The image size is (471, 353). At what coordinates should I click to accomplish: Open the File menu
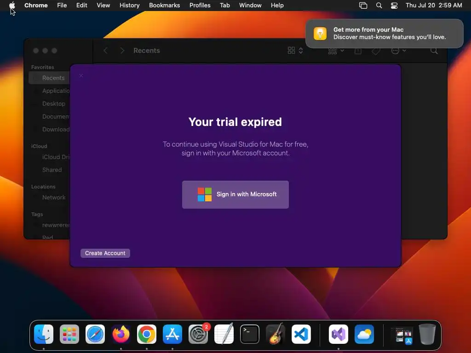[62, 6]
